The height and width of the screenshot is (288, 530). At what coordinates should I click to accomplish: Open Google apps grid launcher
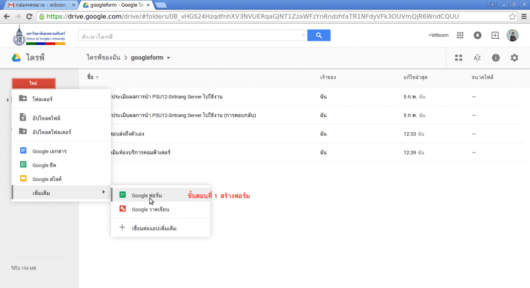(460, 35)
